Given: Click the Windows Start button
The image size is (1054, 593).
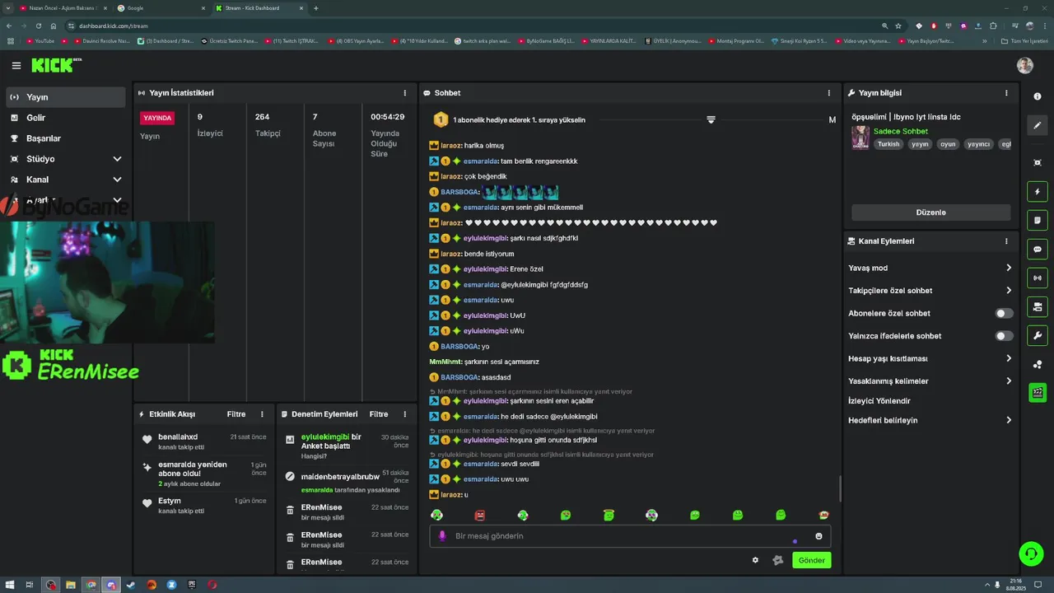Looking at the screenshot, I should 9,585.
